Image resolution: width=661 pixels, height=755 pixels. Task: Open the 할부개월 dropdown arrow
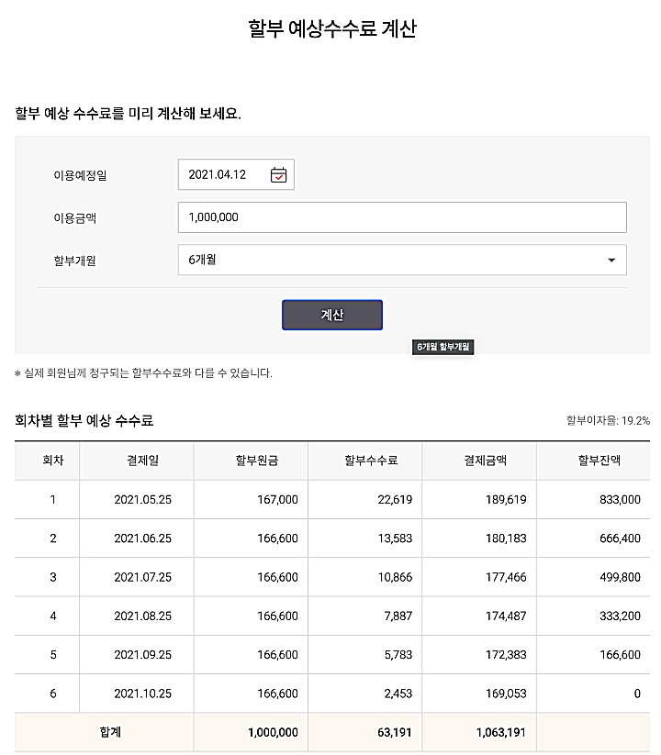pyautogui.click(x=611, y=261)
